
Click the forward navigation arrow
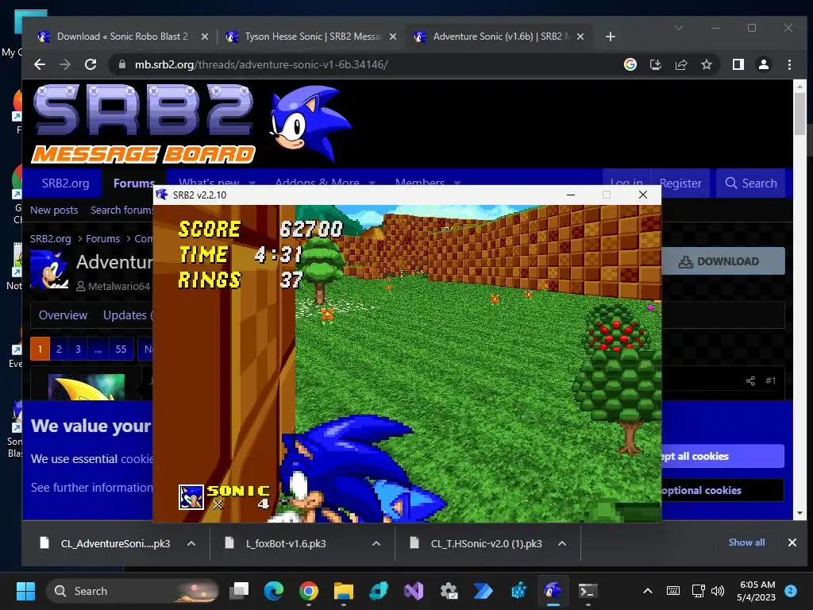[x=65, y=64]
